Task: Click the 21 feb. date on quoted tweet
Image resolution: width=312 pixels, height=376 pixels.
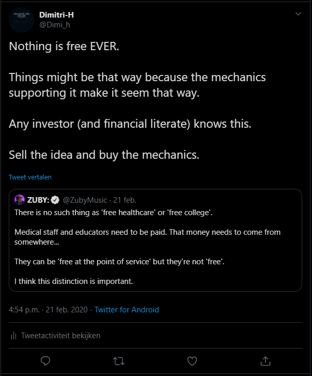Action: click(124, 200)
